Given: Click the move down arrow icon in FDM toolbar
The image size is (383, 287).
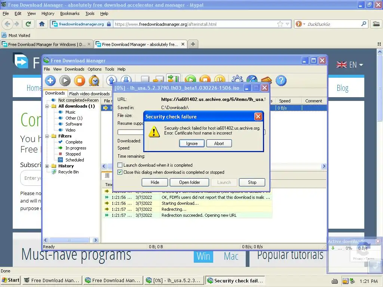Looking at the screenshot, I should click(x=126, y=80).
